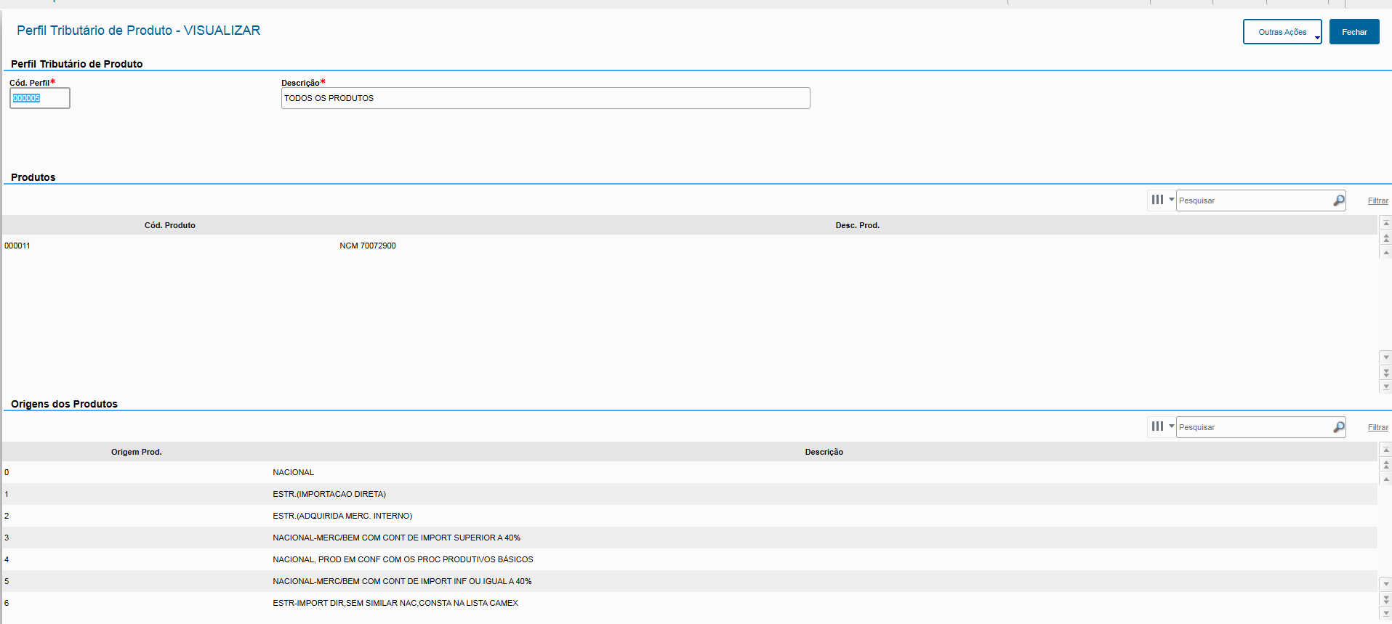
Task: Select product row 000011 NCM 70072900
Action: tap(367, 246)
